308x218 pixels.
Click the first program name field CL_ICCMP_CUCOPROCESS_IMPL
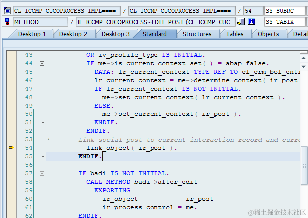(x=67, y=11)
